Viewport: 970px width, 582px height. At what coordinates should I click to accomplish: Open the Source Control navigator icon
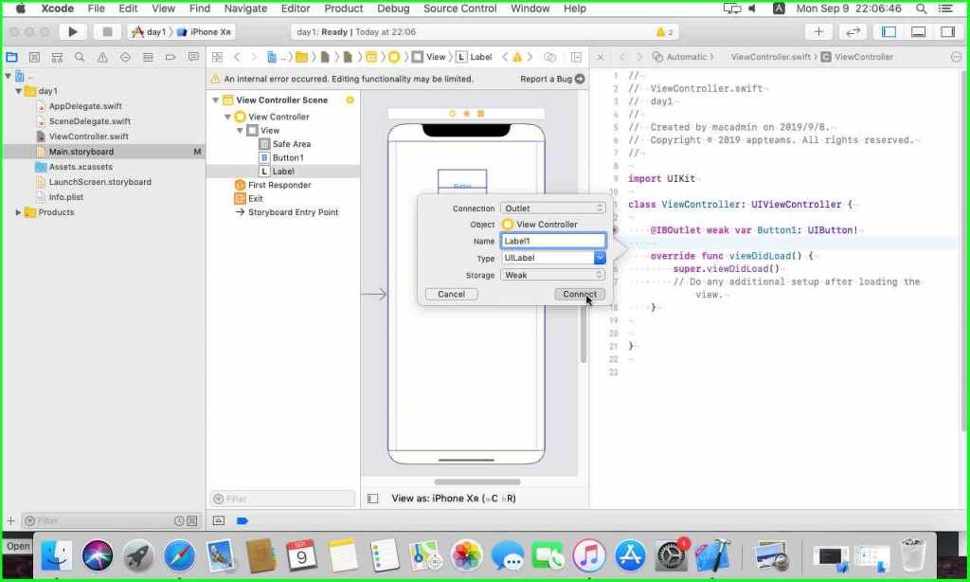(x=34, y=57)
